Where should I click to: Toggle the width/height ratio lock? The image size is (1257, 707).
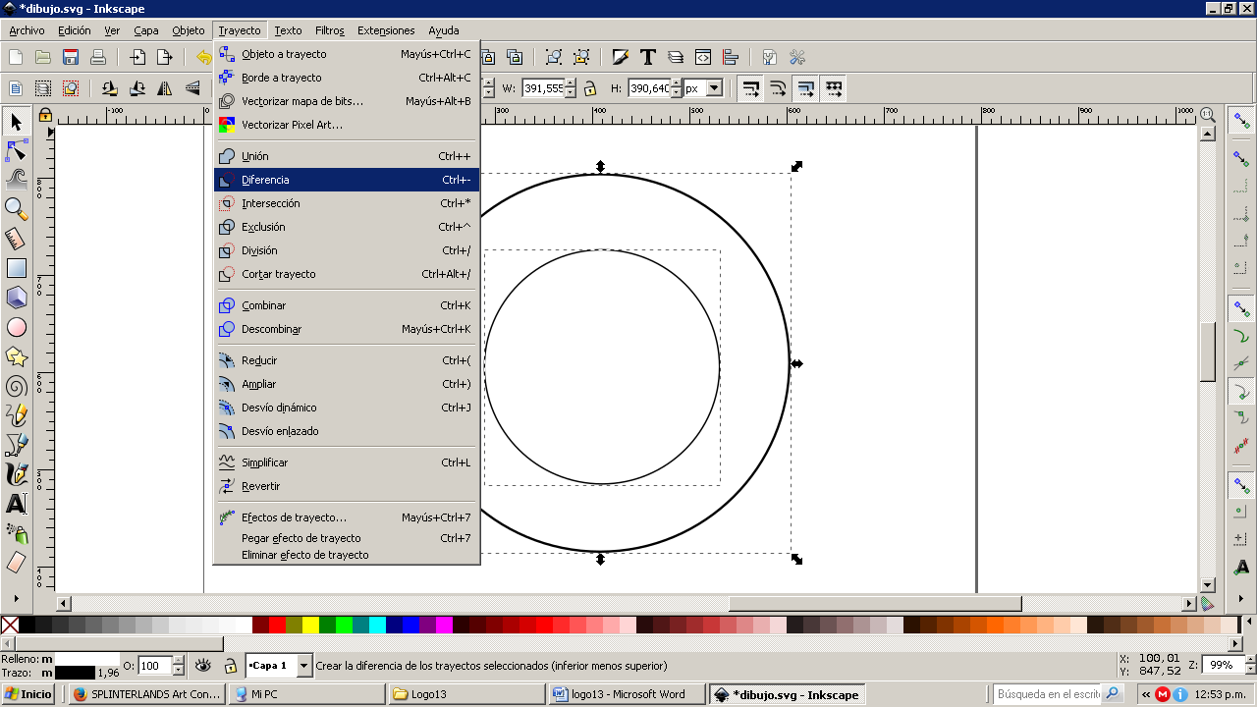[590, 88]
